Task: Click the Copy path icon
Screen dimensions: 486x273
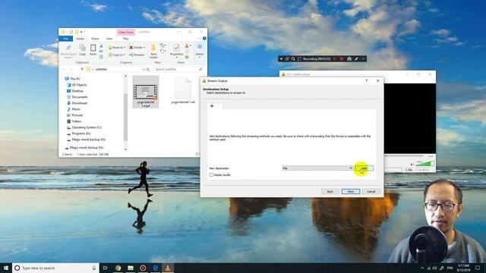Action: coord(101,52)
